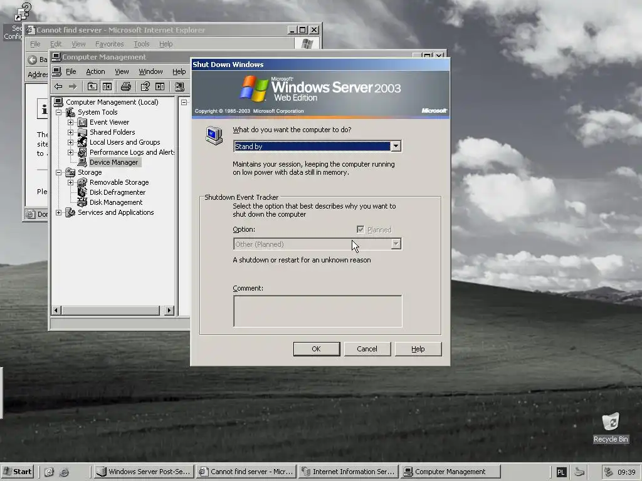Switch to Computer Management taskbar button

(x=450, y=472)
